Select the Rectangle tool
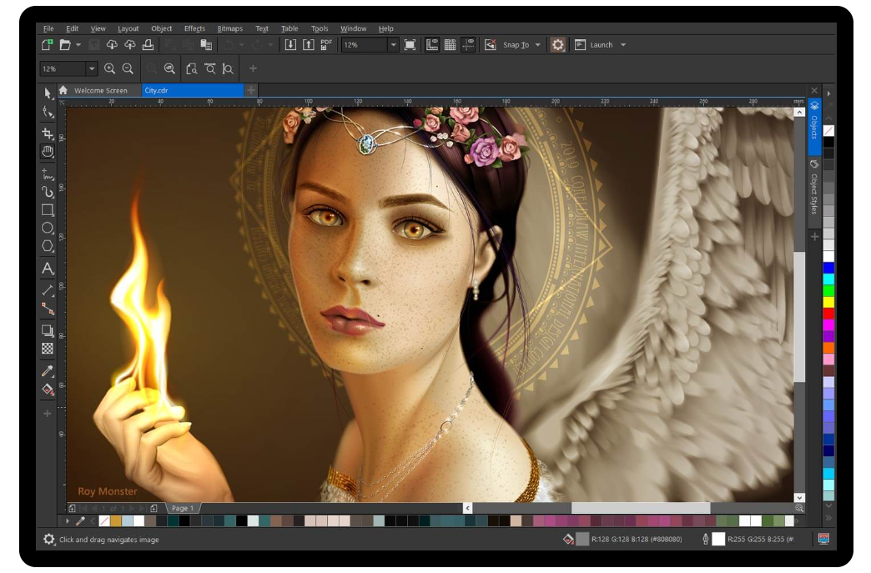The height and width of the screenshot is (573, 871). pyautogui.click(x=48, y=210)
